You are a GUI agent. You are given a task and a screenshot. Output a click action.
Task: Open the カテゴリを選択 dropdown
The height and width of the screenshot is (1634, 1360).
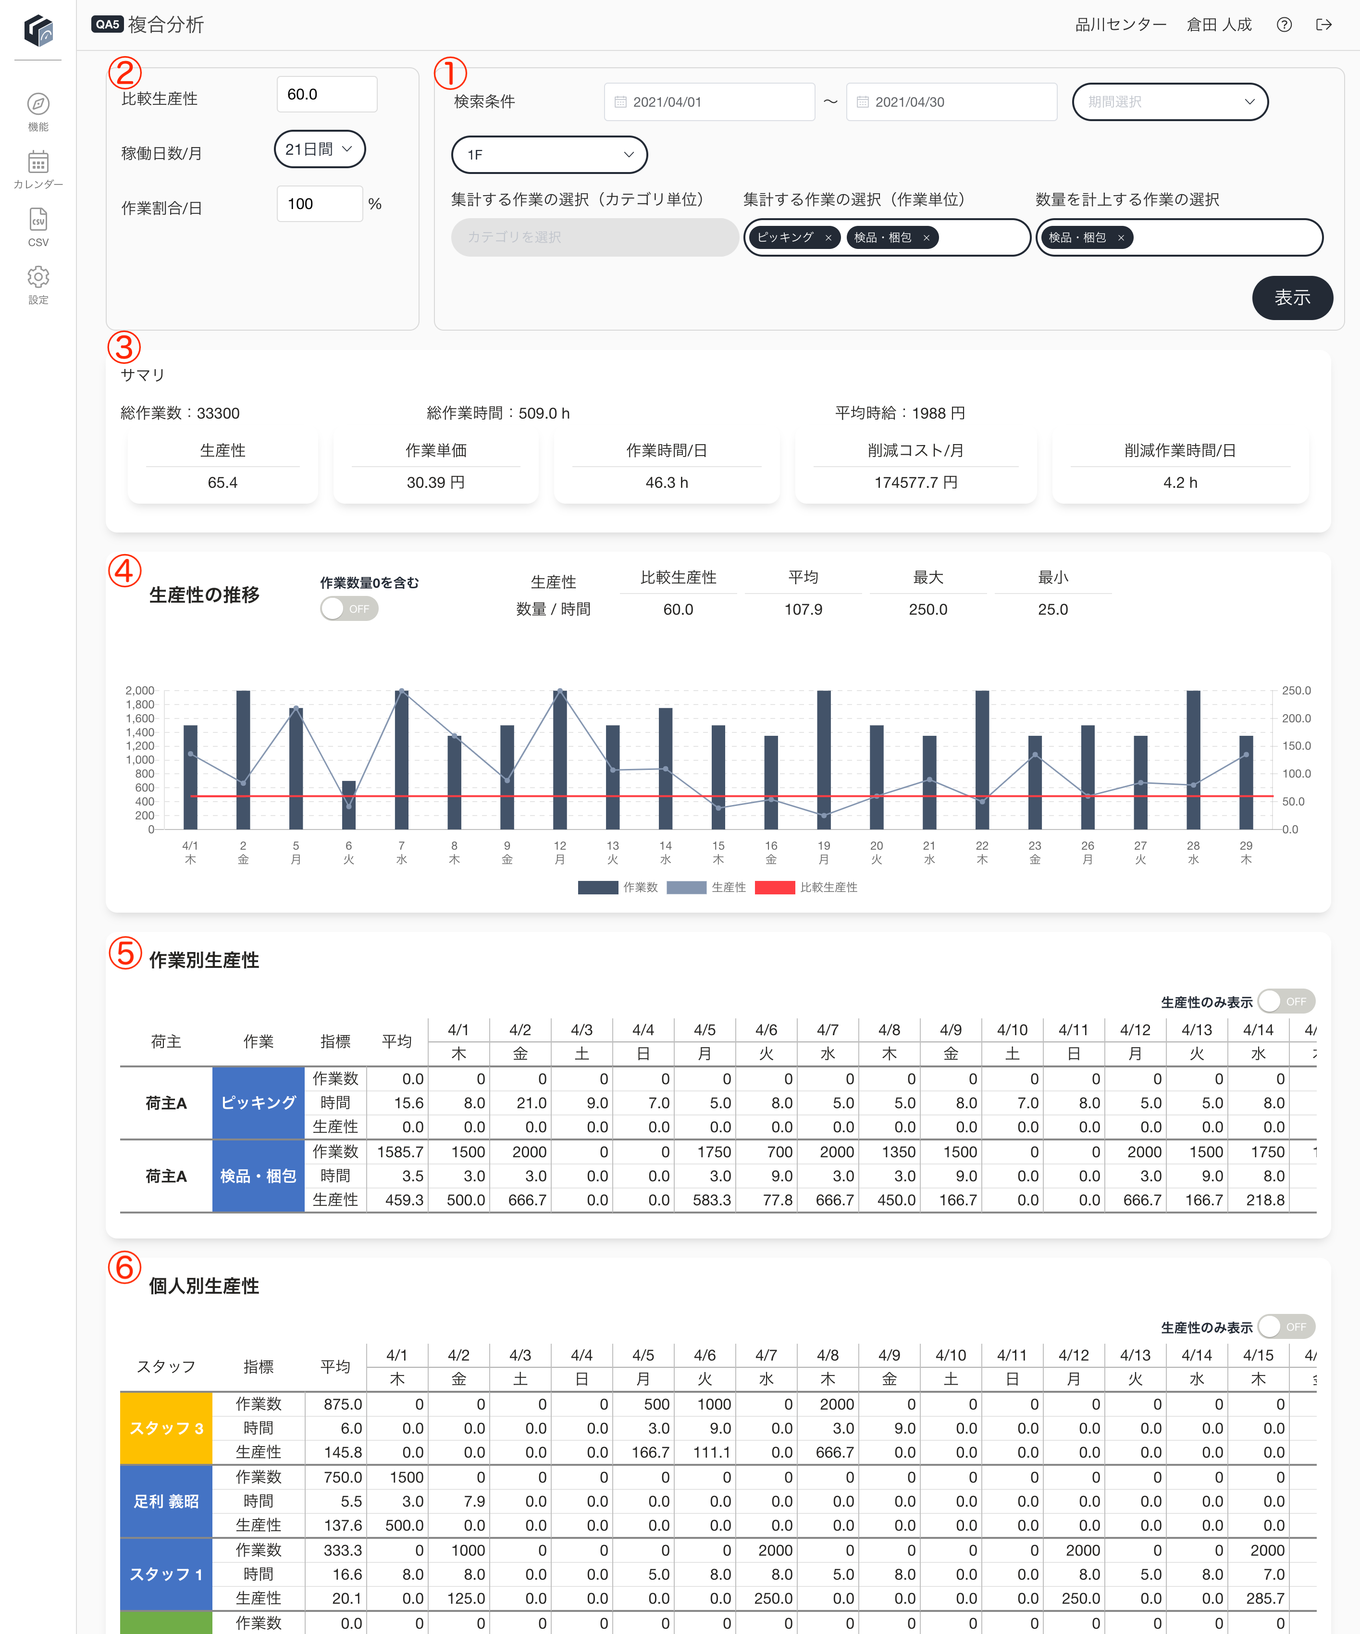(594, 237)
